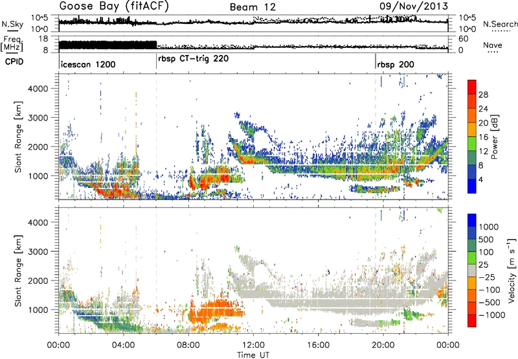
Task: Pick the red bottom segment of Velocity colorbar
Action: [472, 321]
